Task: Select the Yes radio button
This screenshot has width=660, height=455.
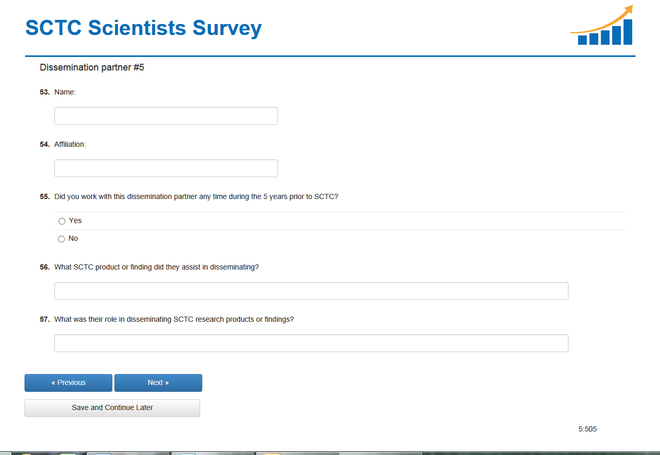Action: tap(62, 221)
